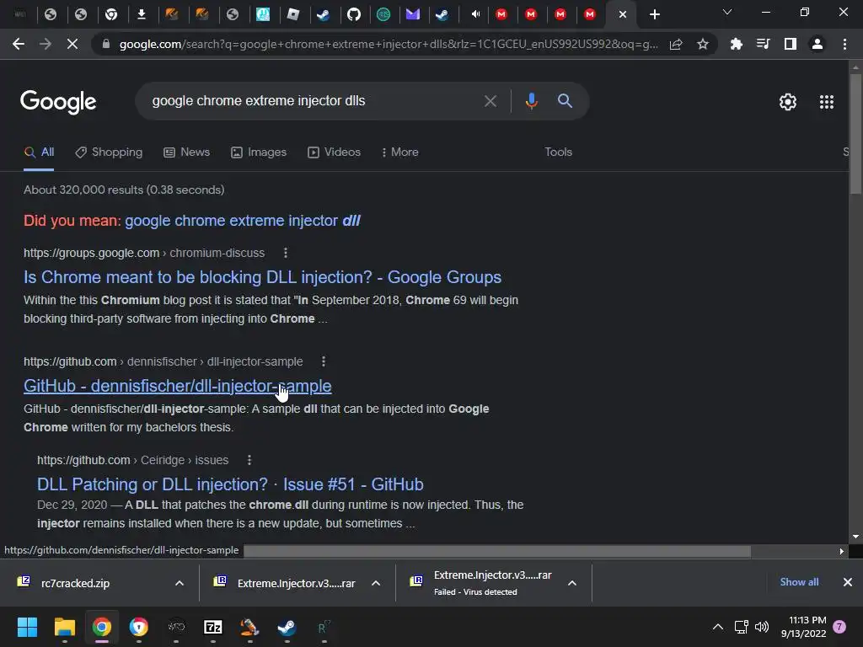Open the rc7cracked.zip download
This screenshot has width=863, height=647.
75,583
